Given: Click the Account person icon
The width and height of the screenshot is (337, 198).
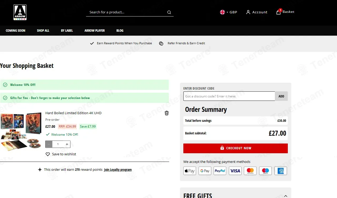Looking at the screenshot, I should [248, 12].
